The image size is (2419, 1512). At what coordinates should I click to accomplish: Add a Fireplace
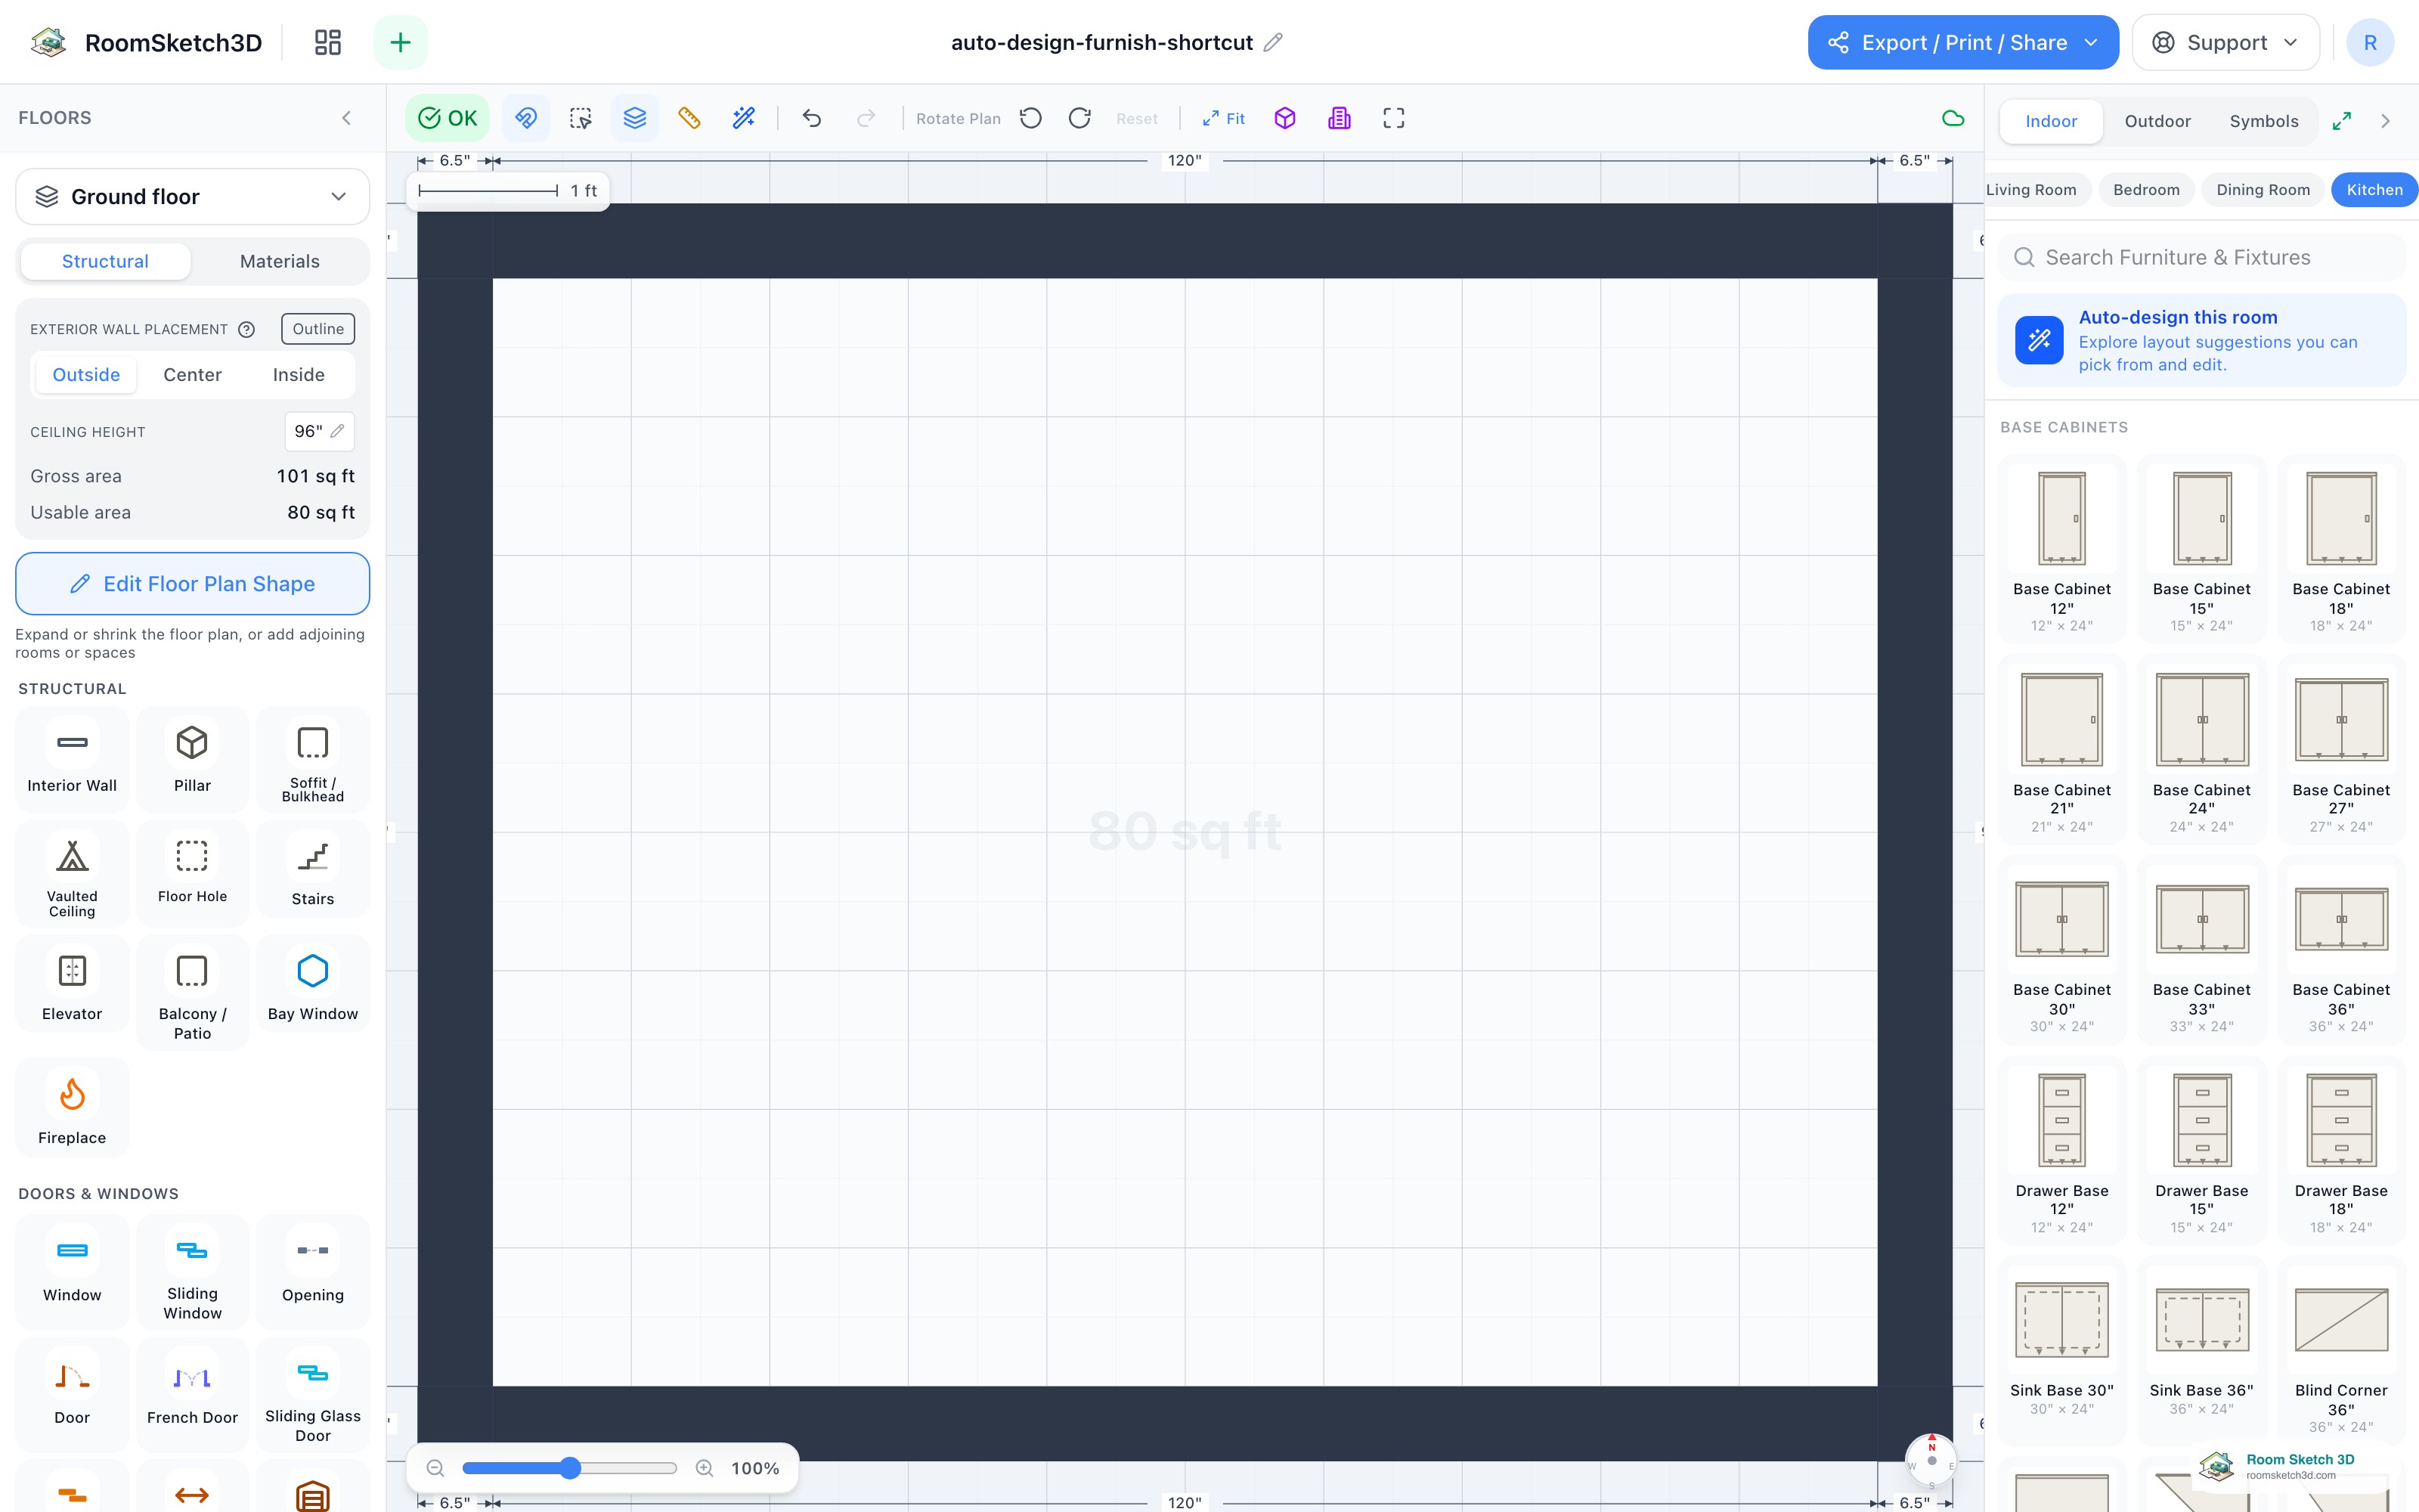72,1108
